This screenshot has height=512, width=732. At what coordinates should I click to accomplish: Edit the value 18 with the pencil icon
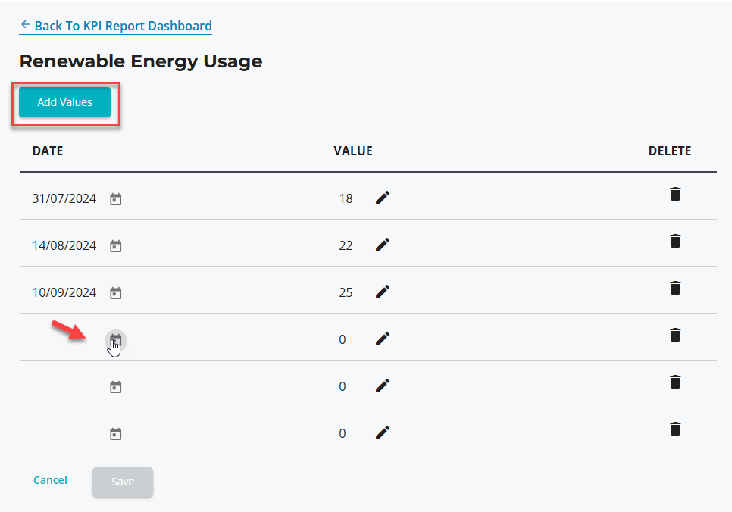(383, 198)
